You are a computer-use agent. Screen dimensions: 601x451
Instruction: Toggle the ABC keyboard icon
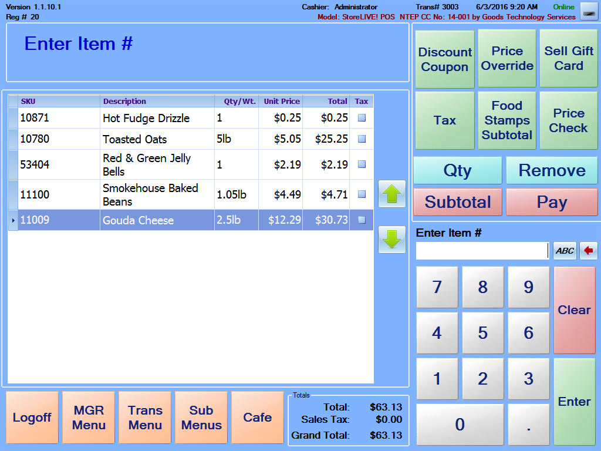point(565,251)
